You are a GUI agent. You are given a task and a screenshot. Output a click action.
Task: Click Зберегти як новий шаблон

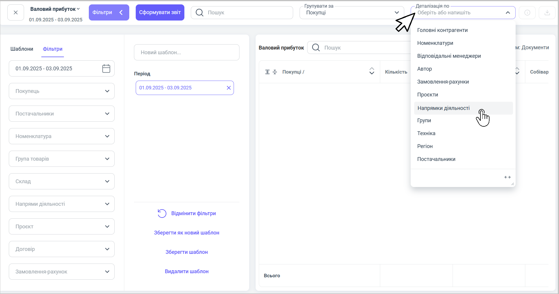tap(186, 233)
